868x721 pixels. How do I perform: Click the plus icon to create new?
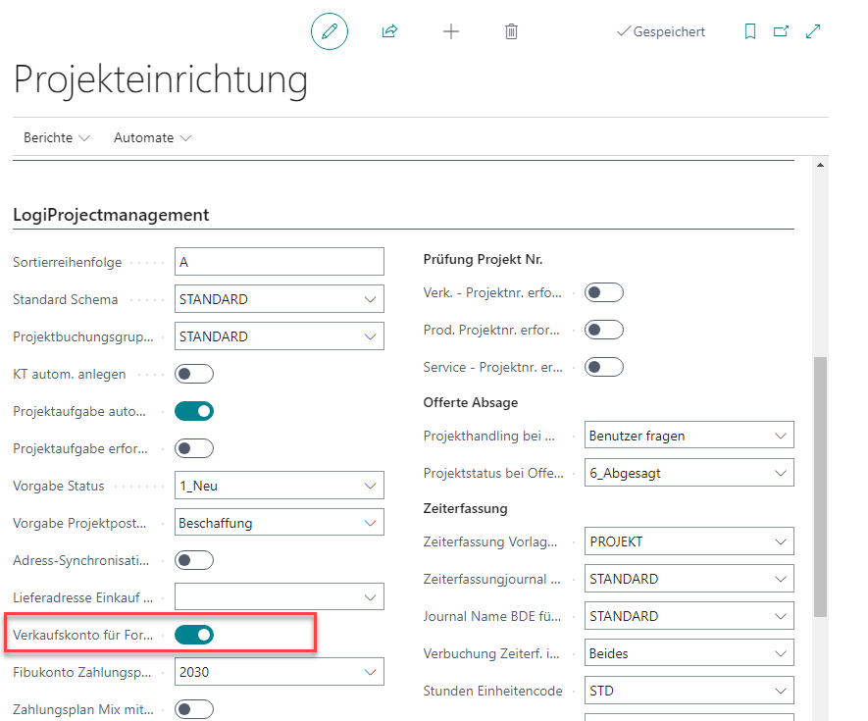451,31
